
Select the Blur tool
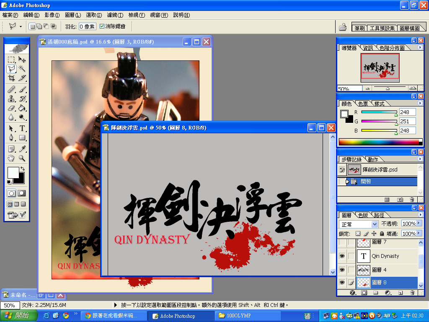(x=11, y=117)
